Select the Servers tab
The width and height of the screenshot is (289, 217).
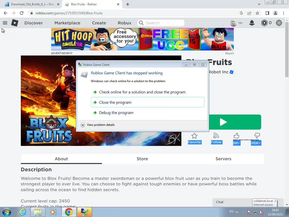223,159
